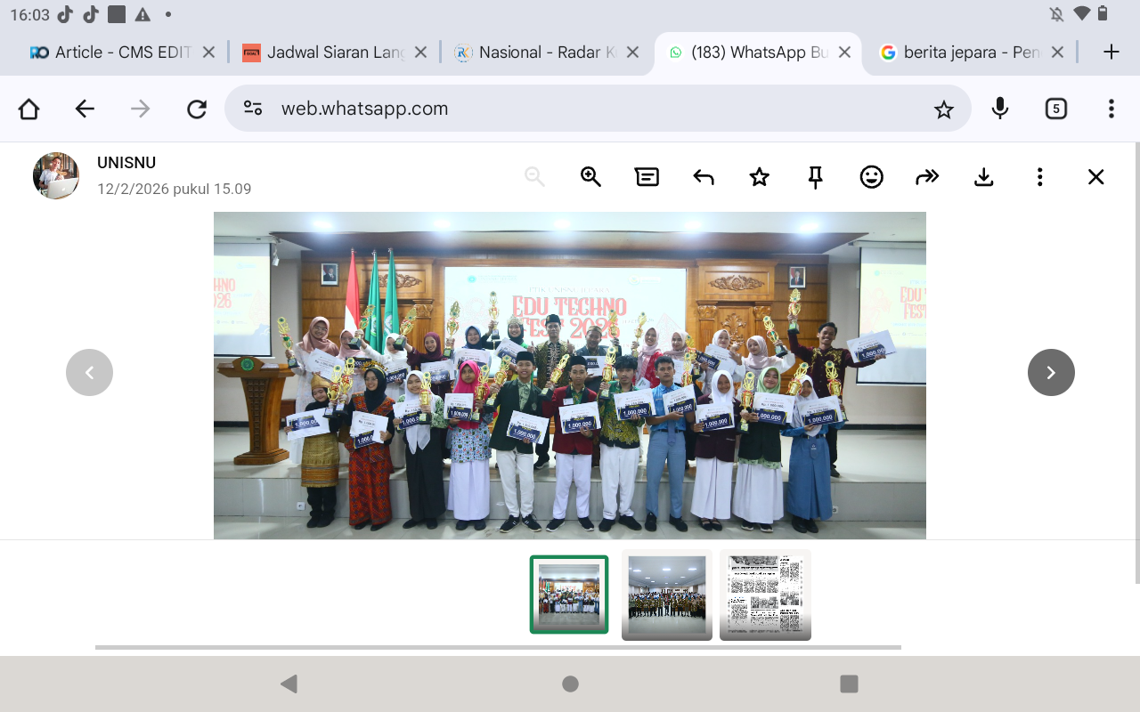Open Chrome's three-dot browser menu
Screen dimensions: 1140x712
click(1111, 108)
